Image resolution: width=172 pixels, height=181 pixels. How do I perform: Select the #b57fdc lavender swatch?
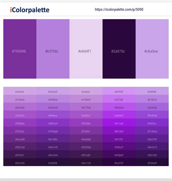click(53, 49)
